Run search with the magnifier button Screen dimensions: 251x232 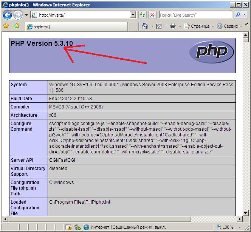[238, 15]
